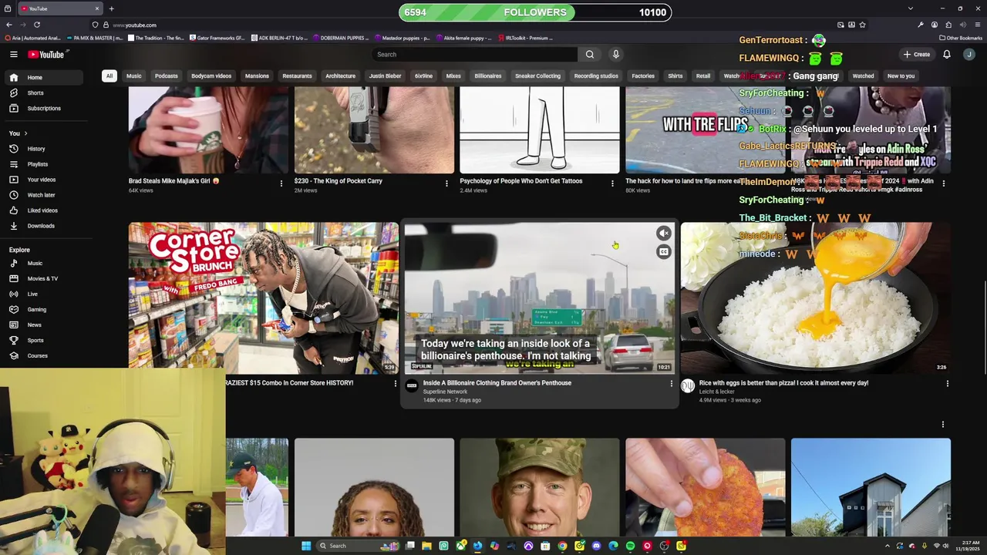
Task: Play the Corner Store Brunch thumbnail
Action: 263,298
